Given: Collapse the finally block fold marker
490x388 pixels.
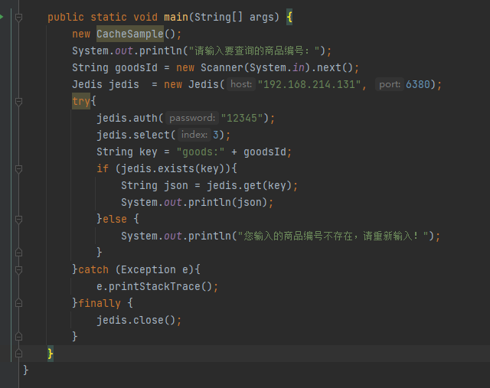Looking at the screenshot, I should 18,303.
